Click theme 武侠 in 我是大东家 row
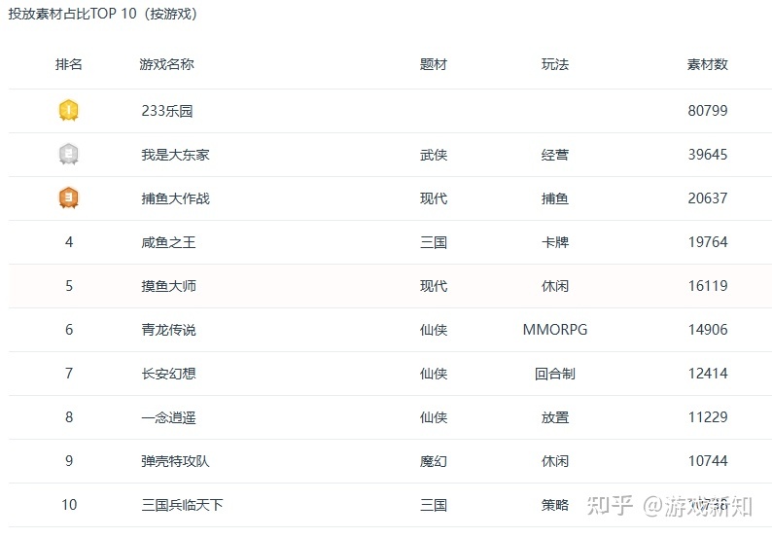Image resolution: width=772 pixels, height=538 pixels. [434, 155]
